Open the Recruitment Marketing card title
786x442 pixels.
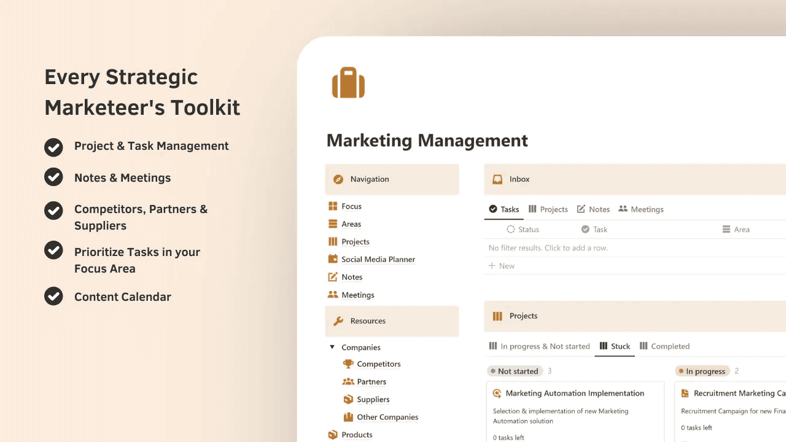739,394
